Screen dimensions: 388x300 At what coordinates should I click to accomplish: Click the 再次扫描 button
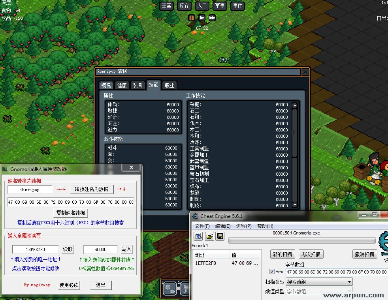coord(311,254)
